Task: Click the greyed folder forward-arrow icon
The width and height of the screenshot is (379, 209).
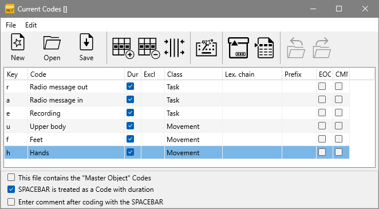Action: (x=322, y=48)
